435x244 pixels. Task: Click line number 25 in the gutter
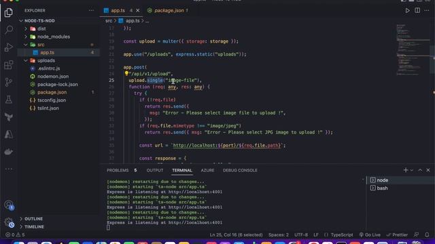click(x=111, y=80)
